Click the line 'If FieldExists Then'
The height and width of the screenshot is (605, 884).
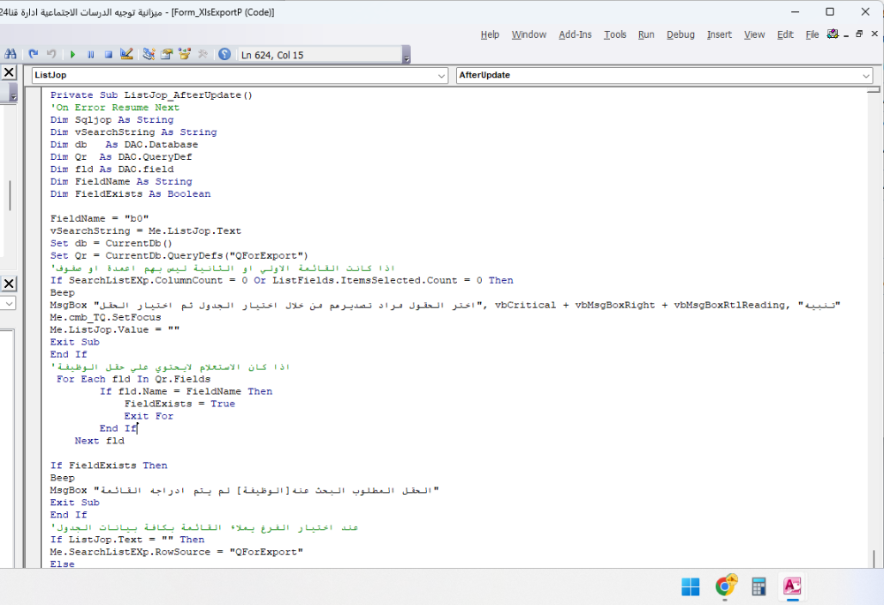pos(109,465)
